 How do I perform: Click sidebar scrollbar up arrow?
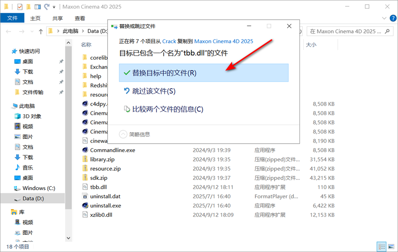pos(68,43)
